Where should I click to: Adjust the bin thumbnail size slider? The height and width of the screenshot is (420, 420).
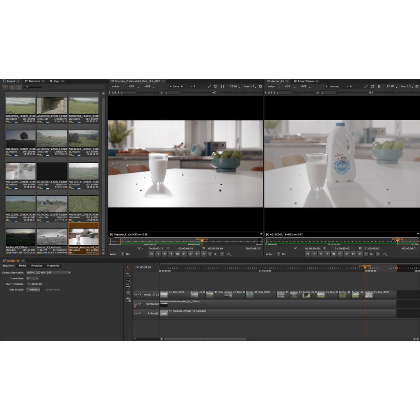(27, 87)
